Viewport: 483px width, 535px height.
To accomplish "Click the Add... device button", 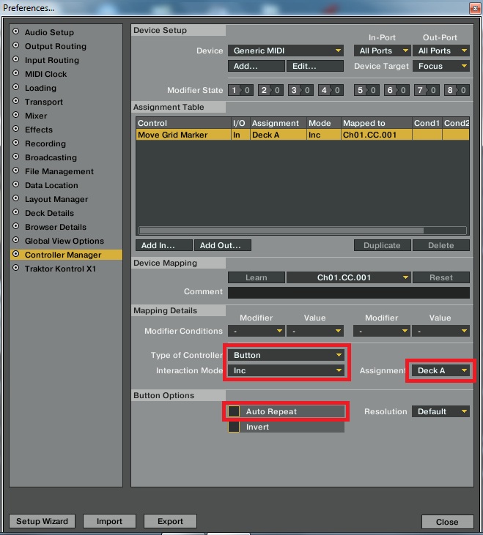I will (x=257, y=66).
